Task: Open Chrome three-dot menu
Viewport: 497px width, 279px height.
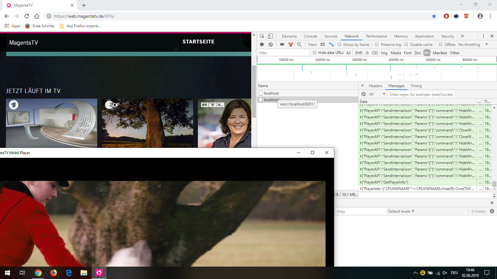Action: pyautogui.click(x=490, y=16)
